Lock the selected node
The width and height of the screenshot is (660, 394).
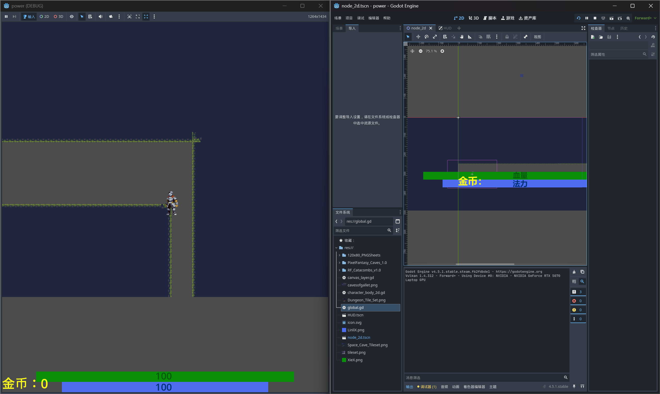[507, 37]
